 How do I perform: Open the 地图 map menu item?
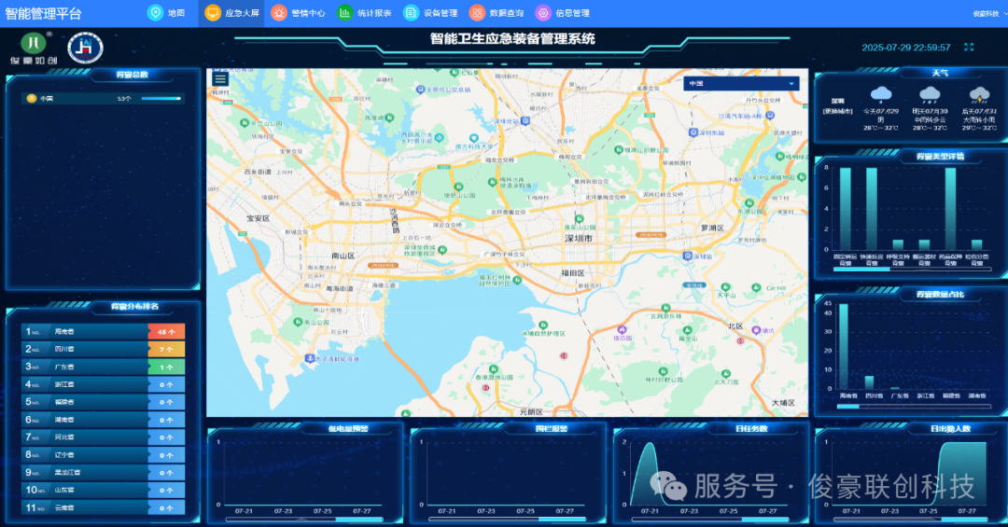pyautogui.click(x=166, y=13)
